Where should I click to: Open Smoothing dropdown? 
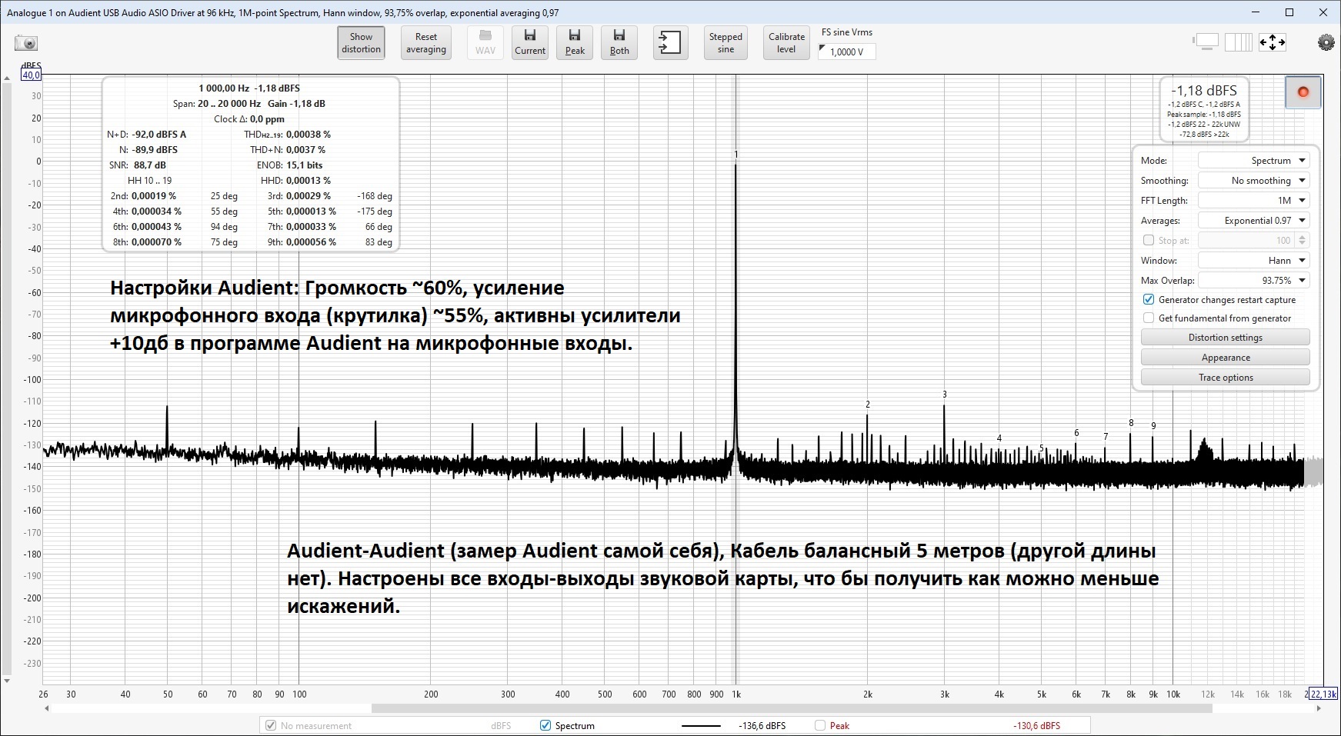pos(1253,181)
